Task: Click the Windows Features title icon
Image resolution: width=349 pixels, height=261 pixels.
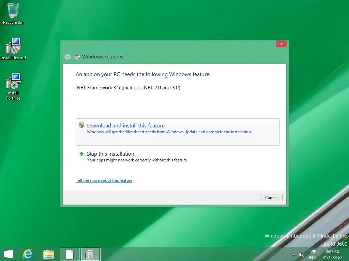Action: coord(77,57)
